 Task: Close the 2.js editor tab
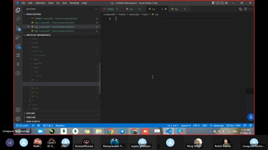tap(166, 9)
